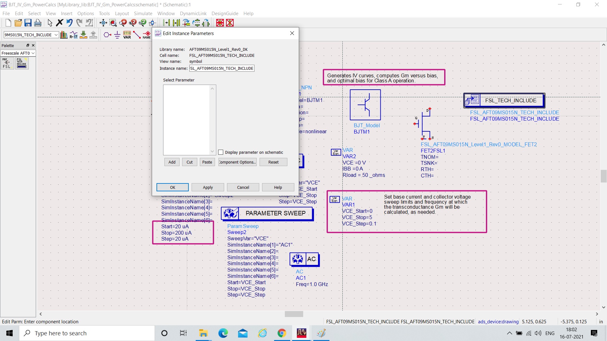The image size is (607, 341).
Task: Open the component history dropdown
Action: pos(56,35)
